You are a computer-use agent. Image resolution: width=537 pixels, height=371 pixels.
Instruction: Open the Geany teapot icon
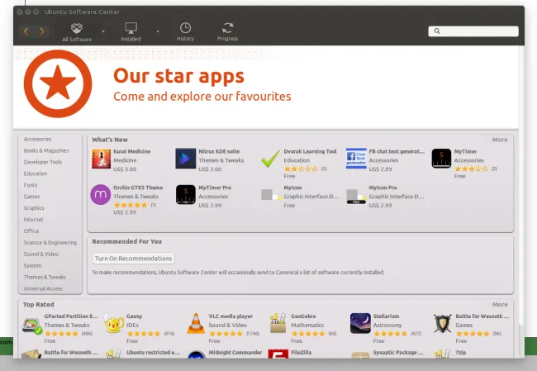click(x=114, y=323)
